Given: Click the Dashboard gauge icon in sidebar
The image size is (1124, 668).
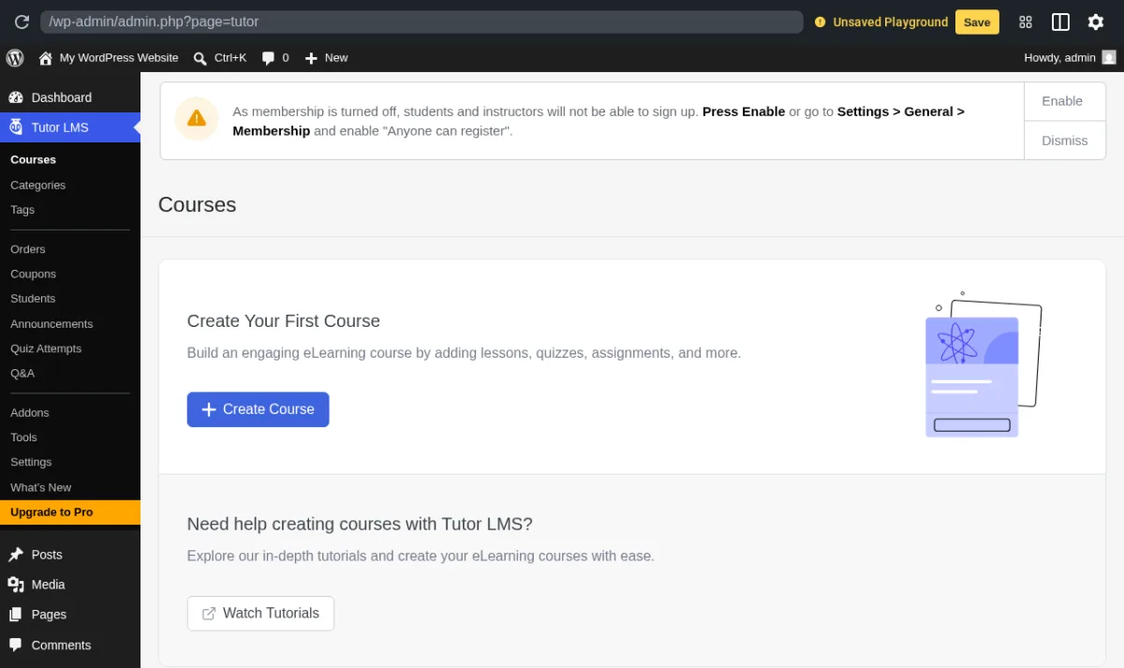Looking at the screenshot, I should [16, 97].
